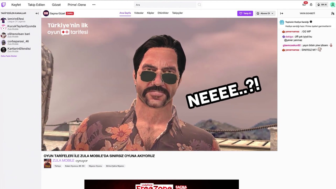Click TAKİP EDİLEN KANALLAR sidebar heading

point(13,13)
